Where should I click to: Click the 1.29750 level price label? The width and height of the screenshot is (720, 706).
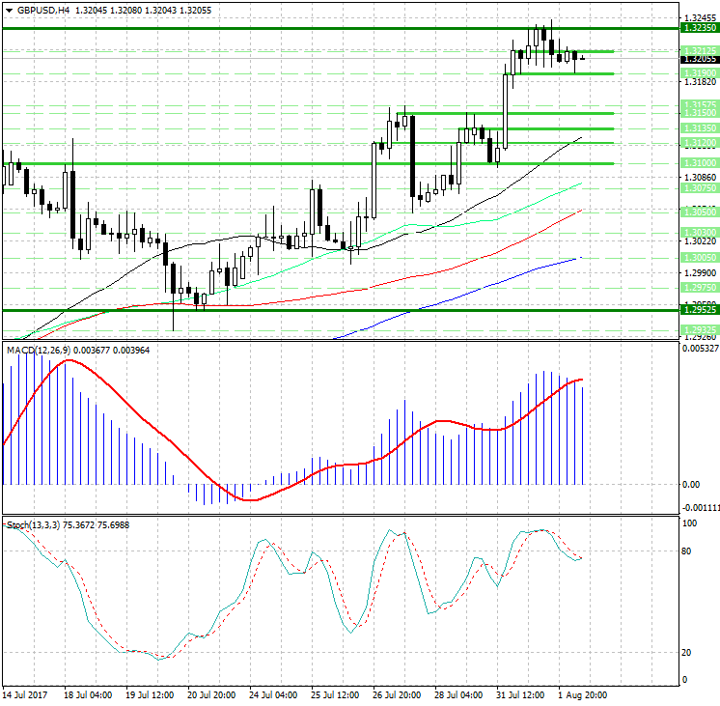click(698, 287)
